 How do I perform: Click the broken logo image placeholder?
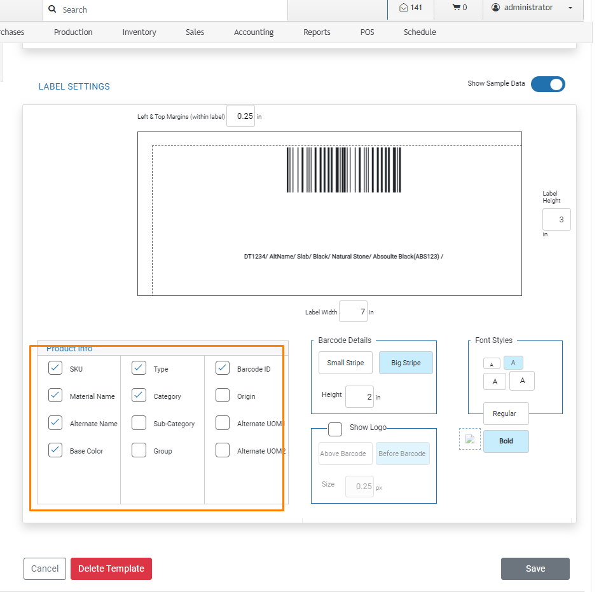click(470, 440)
